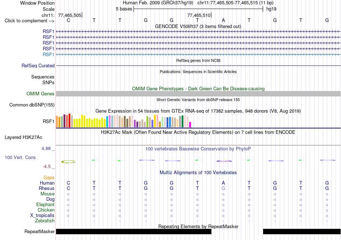Click the olive PhyloP mark under base C
This screenshot has width=341, height=240.
click(x=68, y=162)
